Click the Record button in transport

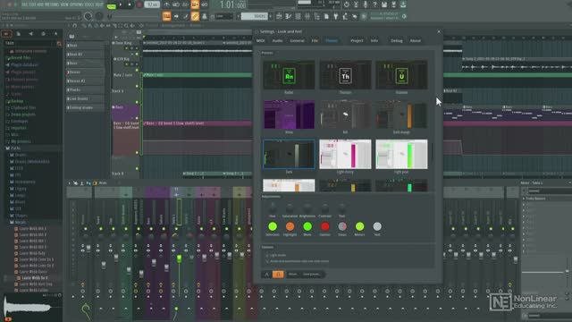(x=139, y=5)
